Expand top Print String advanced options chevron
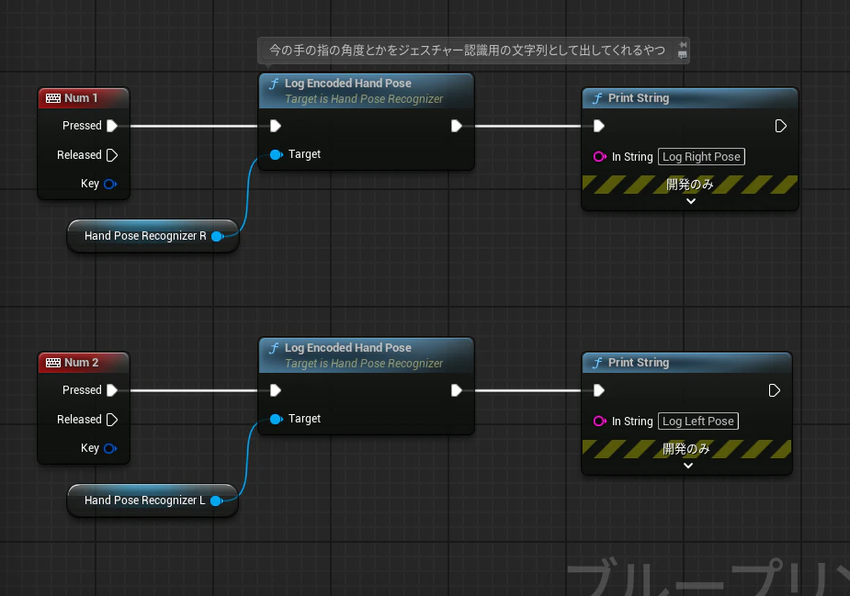 click(691, 201)
